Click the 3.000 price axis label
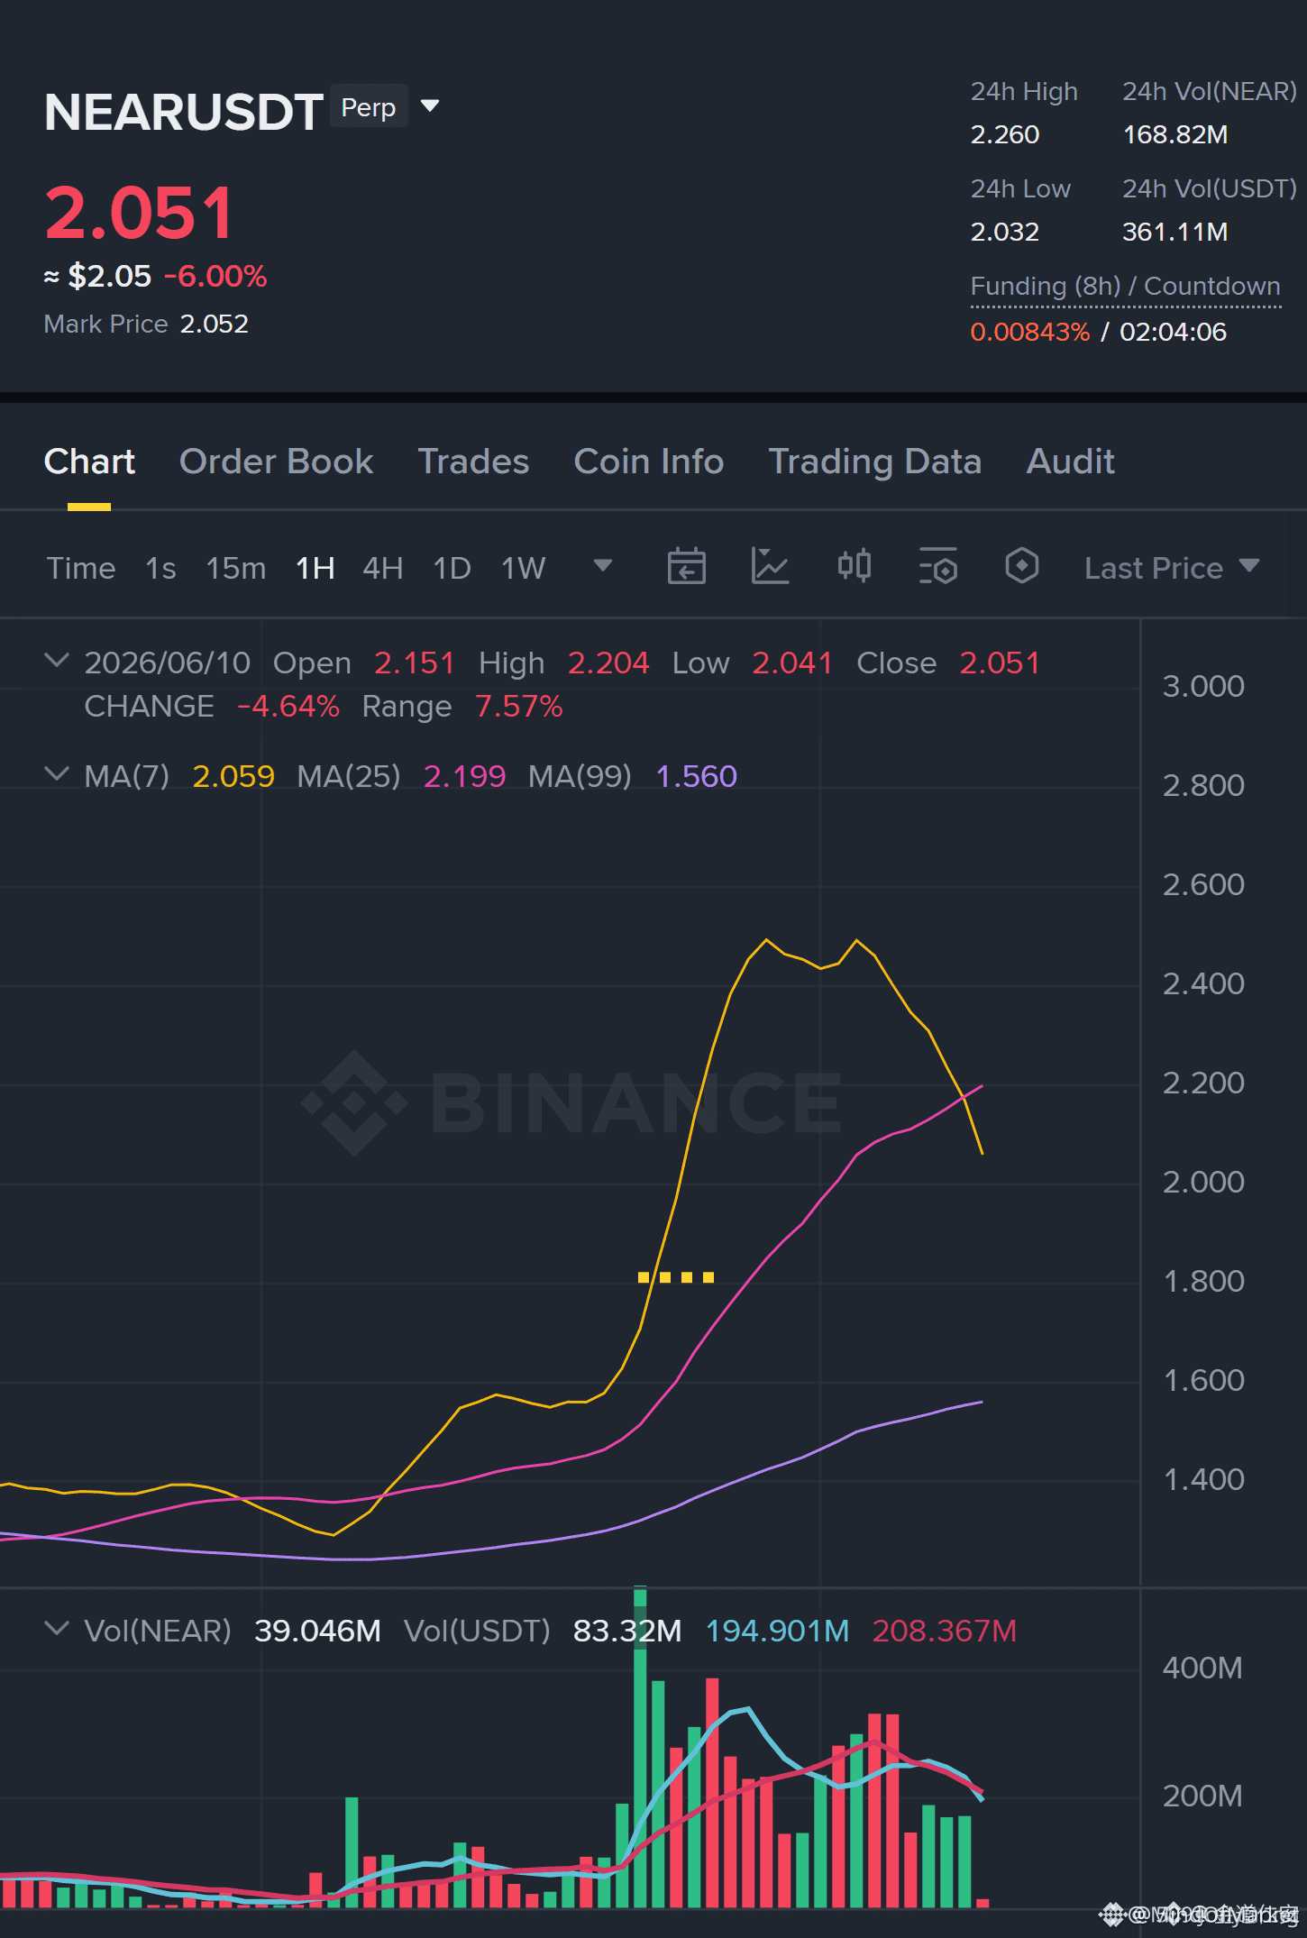This screenshot has width=1307, height=1938. (1203, 686)
